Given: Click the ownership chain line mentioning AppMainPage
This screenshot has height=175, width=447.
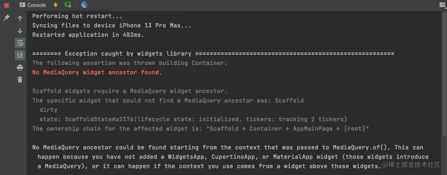Looking at the screenshot, I should [x=200, y=128].
